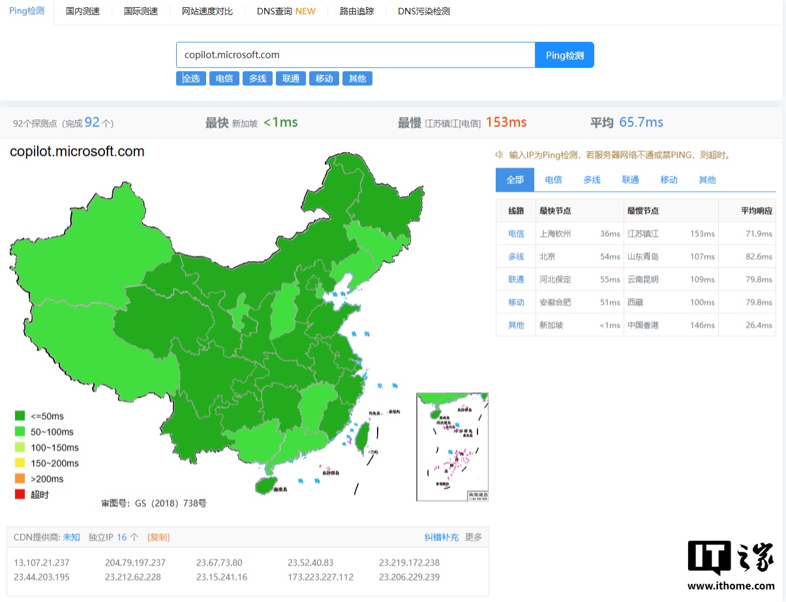Open 网站速度对比 tab

tap(207, 11)
